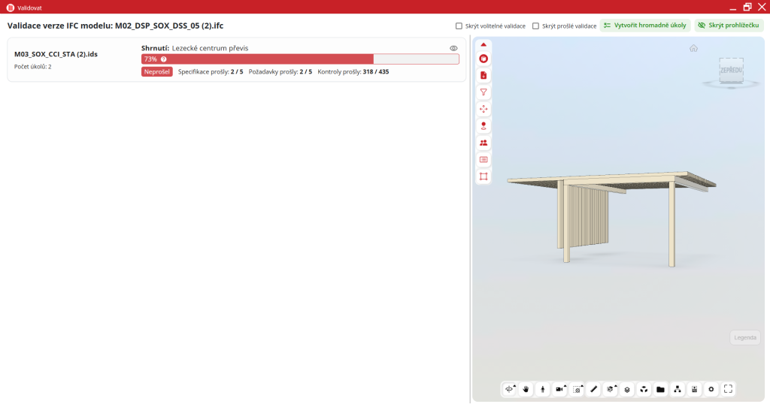Open the users group icon in sidebar
The width and height of the screenshot is (770, 413).
pos(484,143)
